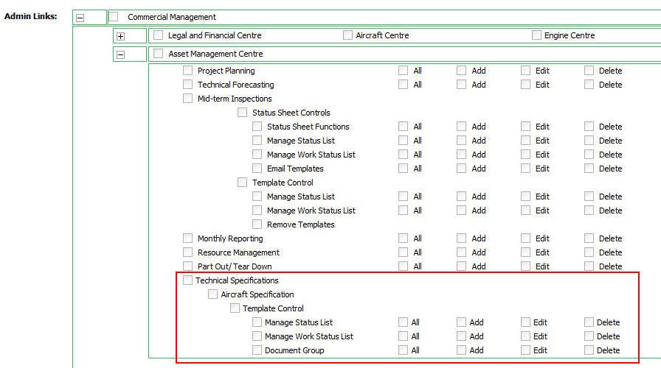This screenshot has width=661, height=368.
Task: Select the Technical Specifications checkbox
Action: (187, 280)
